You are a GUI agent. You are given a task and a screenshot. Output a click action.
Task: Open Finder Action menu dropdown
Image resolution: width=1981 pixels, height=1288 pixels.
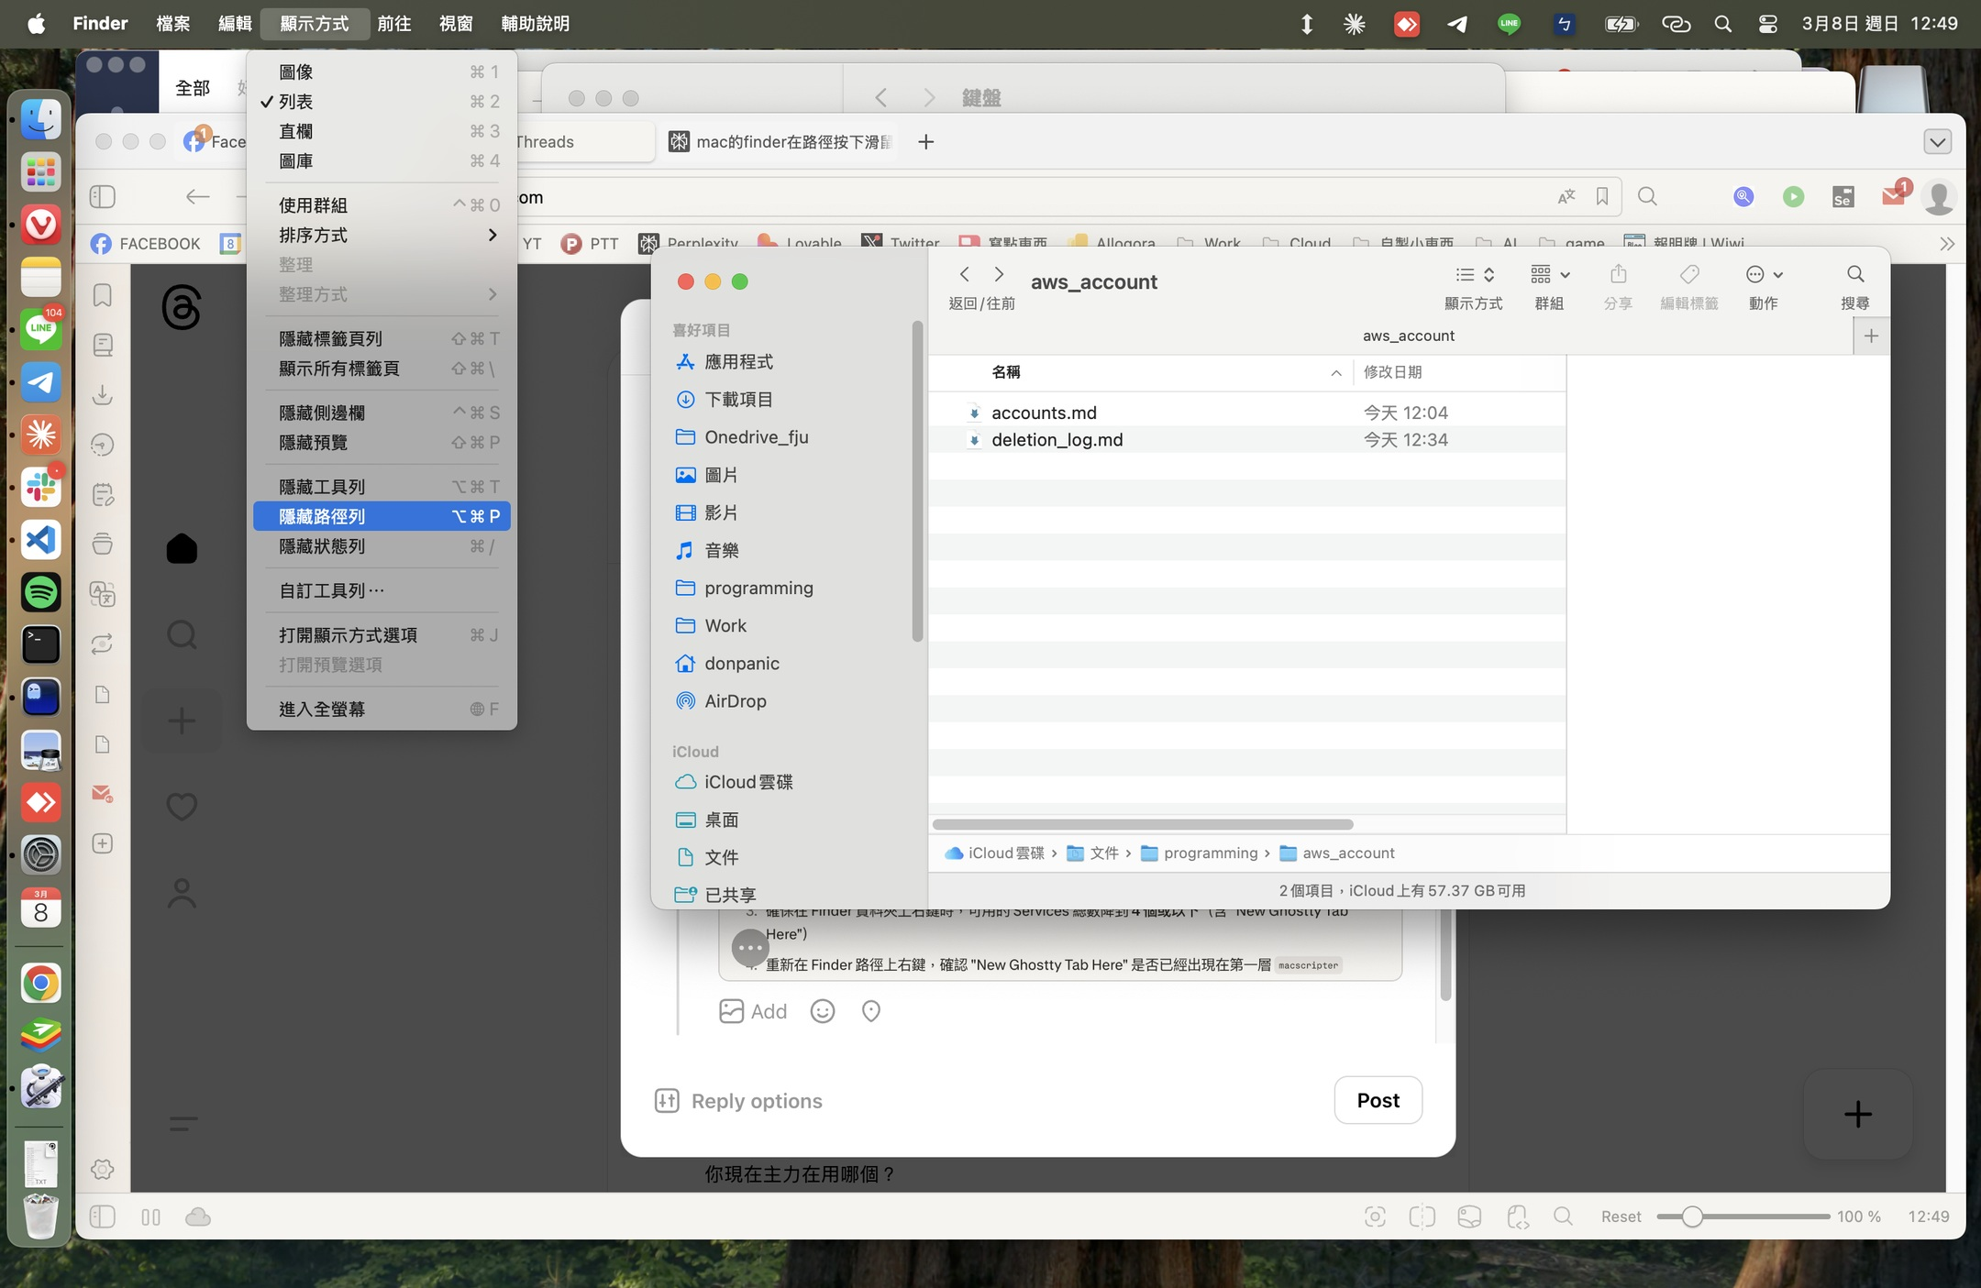(1764, 274)
